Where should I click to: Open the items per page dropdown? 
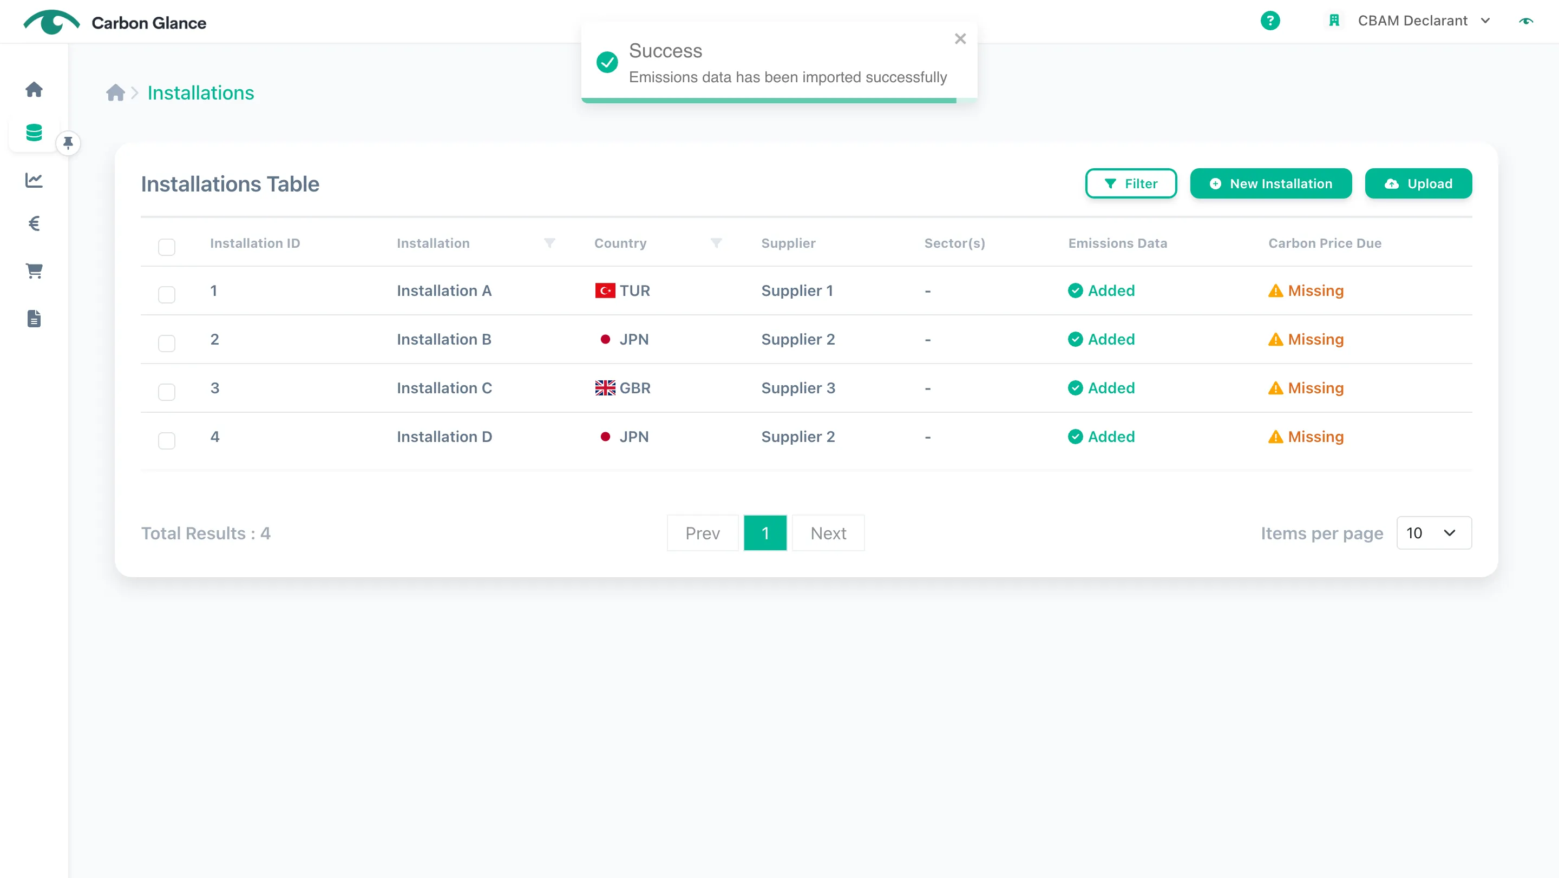click(x=1434, y=533)
